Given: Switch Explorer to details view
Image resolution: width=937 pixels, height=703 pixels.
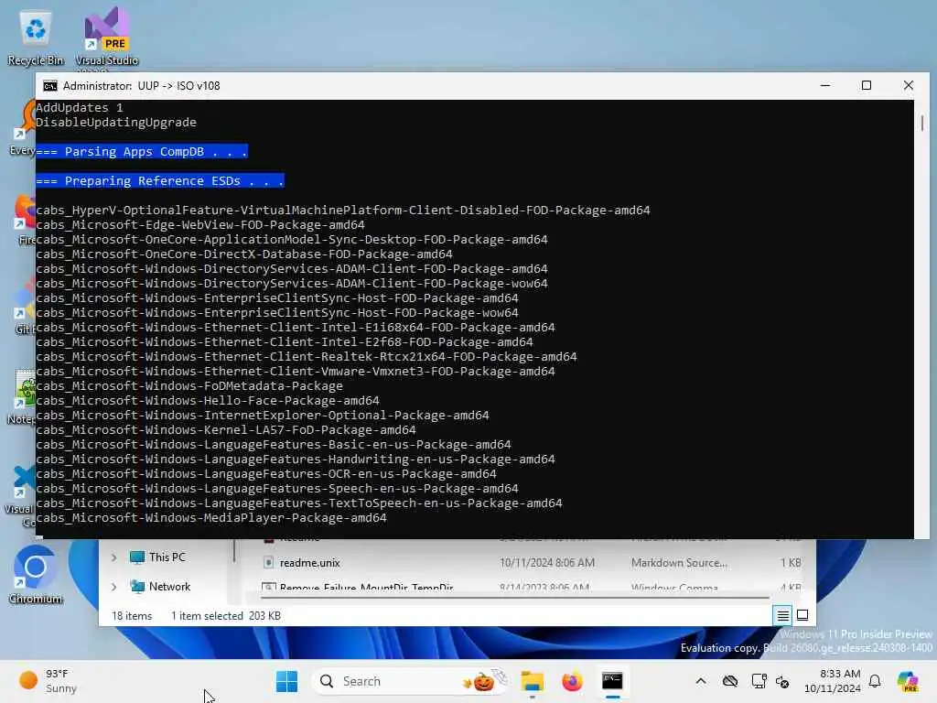Looking at the screenshot, I should tap(783, 615).
